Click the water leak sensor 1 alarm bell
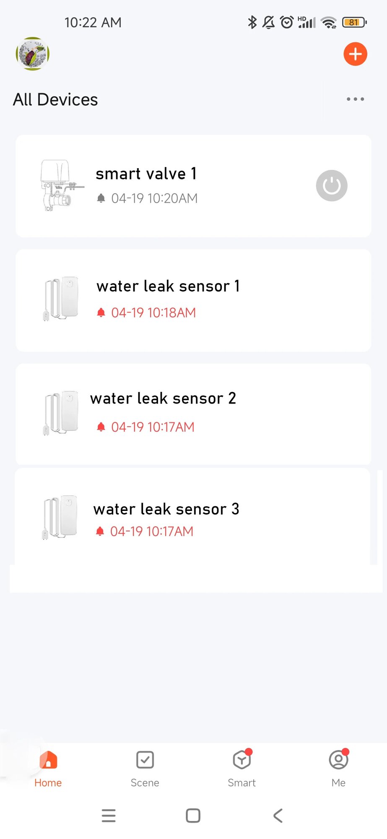This screenshot has width=387, height=839. pos(101,313)
